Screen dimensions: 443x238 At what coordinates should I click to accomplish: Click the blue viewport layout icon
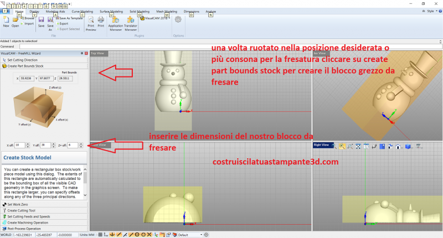pyautogui.click(x=382, y=146)
